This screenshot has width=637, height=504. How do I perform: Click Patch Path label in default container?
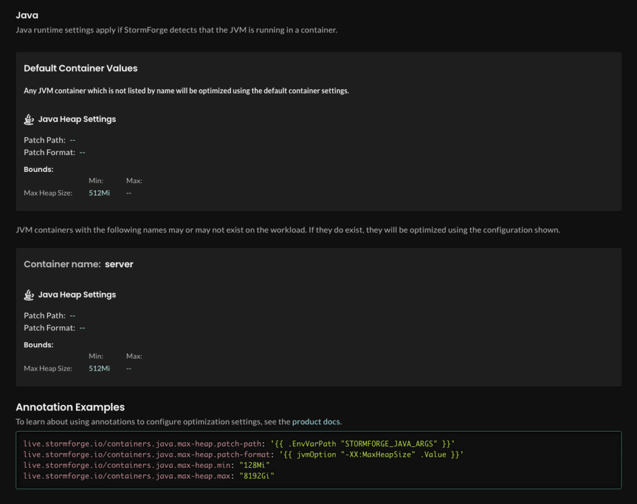(44, 140)
